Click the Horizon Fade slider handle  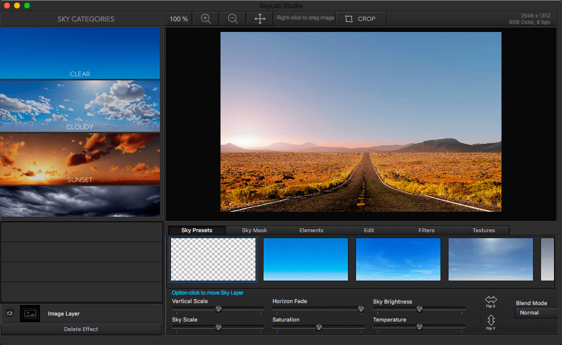(x=361, y=309)
